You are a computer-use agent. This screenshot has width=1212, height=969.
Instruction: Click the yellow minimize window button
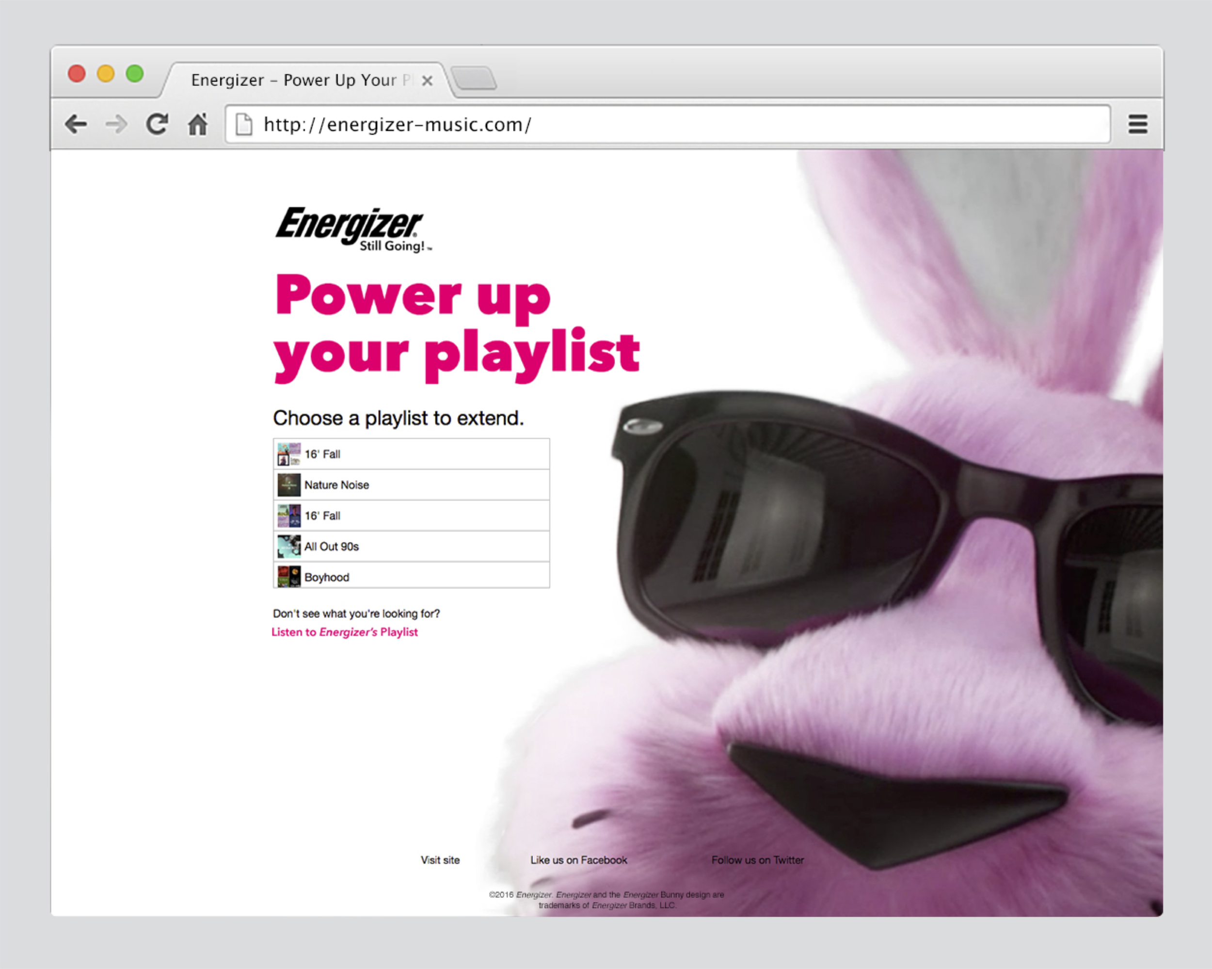pyautogui.click(x=106, y=74)
